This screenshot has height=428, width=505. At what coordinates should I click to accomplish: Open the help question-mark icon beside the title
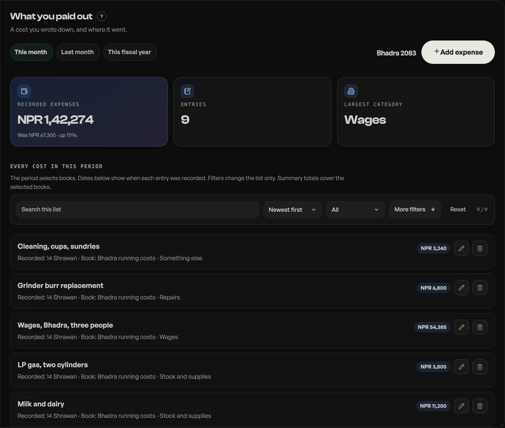[102, 16]
